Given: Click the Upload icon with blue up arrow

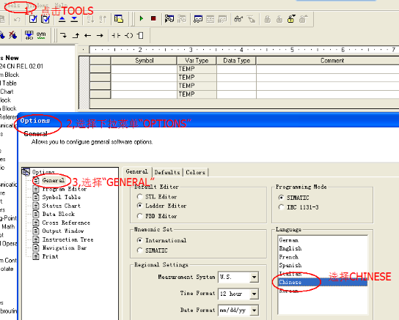Looking at the screenshot, I should click(62, 19).
